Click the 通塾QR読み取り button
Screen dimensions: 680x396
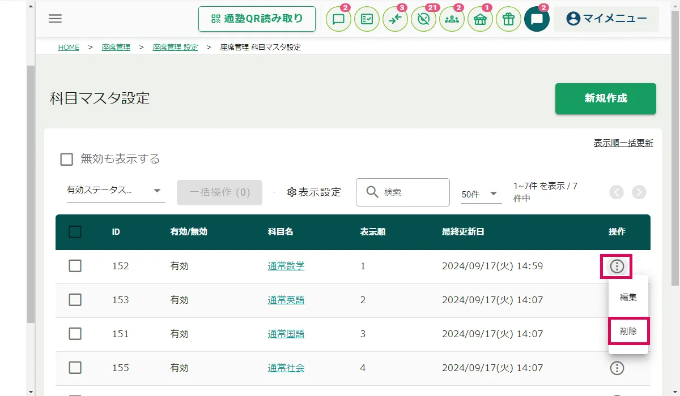click(257, 19)
